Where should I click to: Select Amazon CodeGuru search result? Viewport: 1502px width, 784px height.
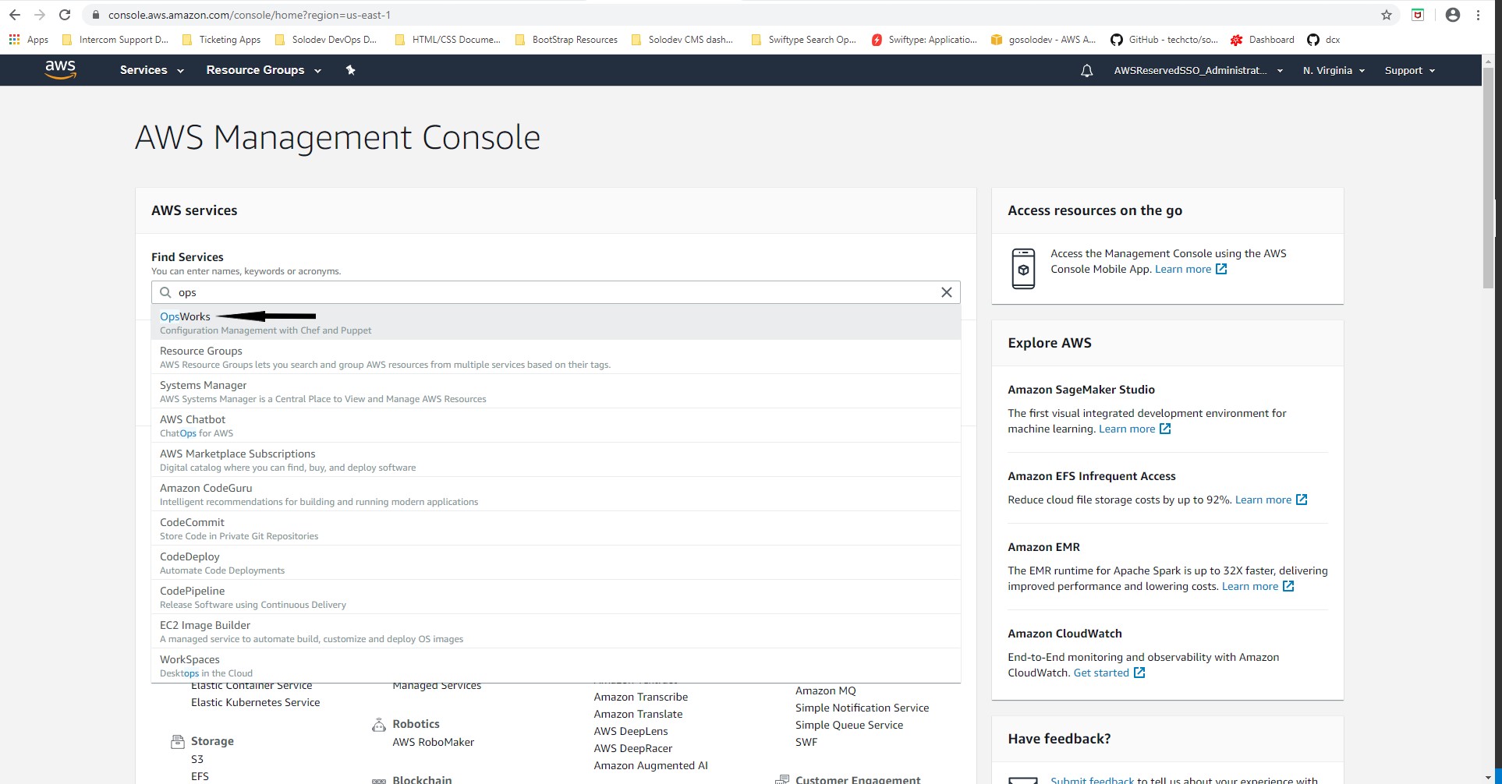[556, 494]
